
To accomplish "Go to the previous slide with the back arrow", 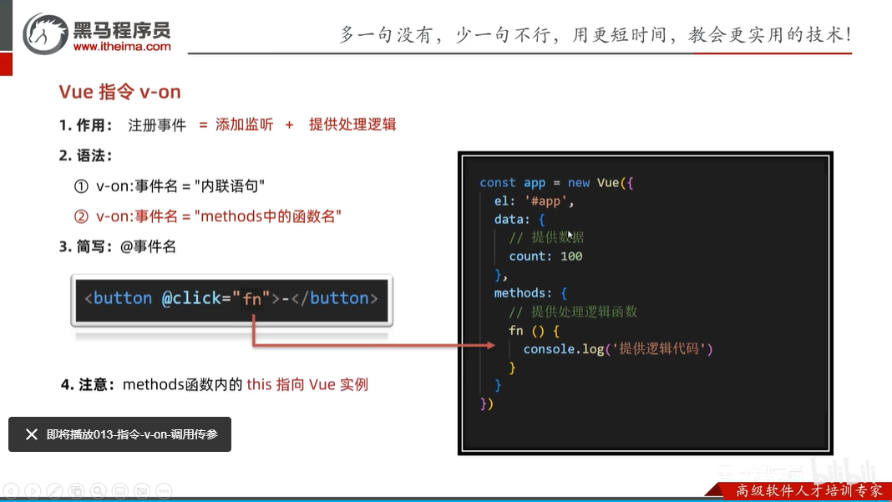I will coord(11,490).
